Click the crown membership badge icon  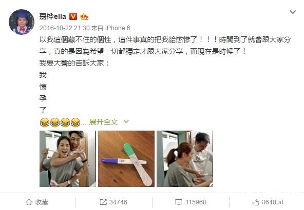[84, 16]
